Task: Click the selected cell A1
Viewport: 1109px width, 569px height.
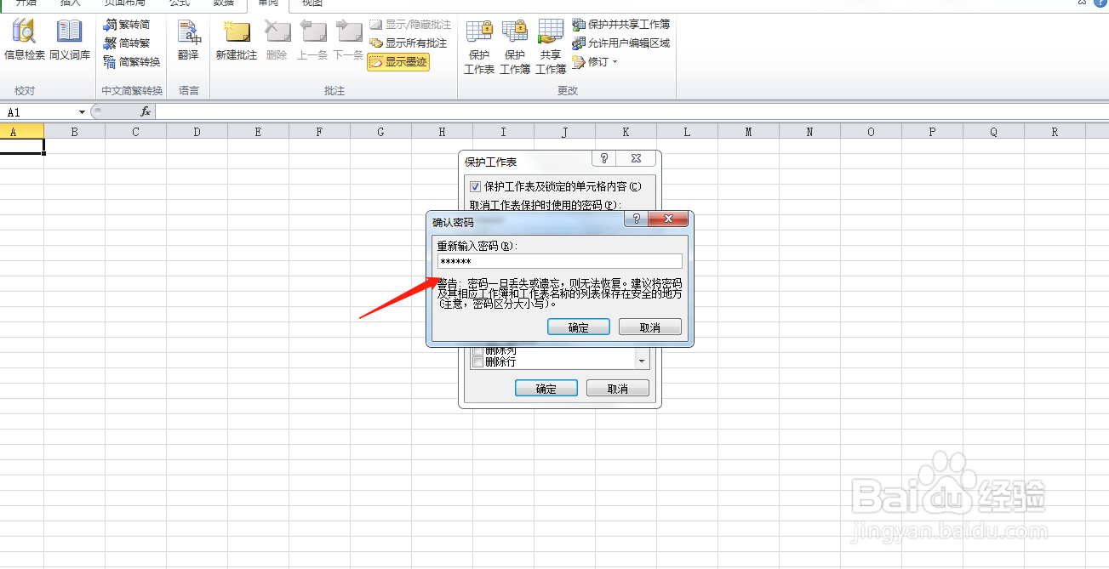Action: pos(22,146)
